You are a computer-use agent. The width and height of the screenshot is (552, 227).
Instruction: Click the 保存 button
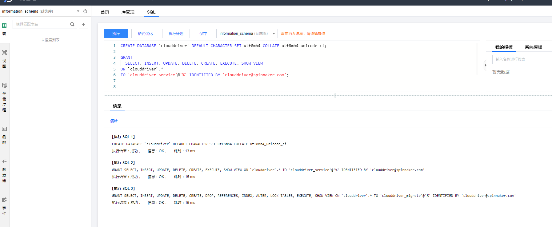(x=203, y=34)
